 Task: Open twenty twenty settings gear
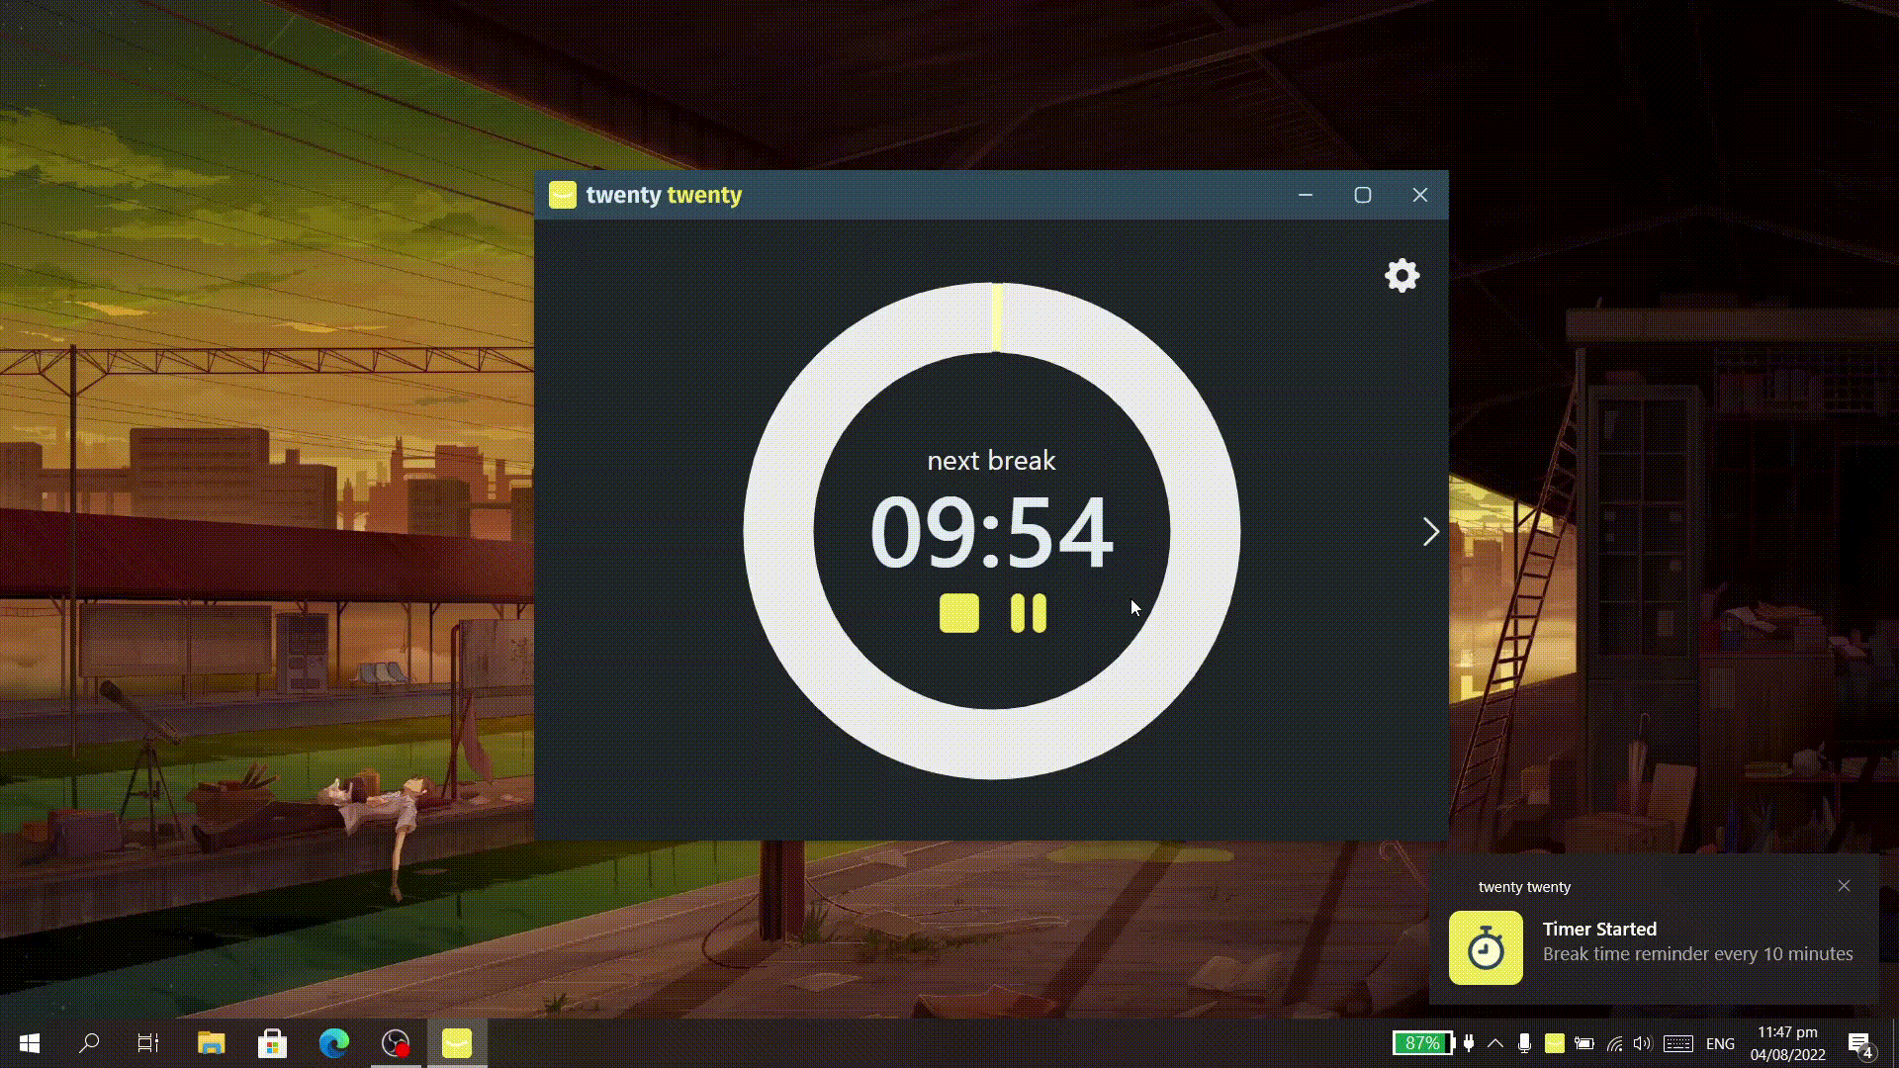1401,274
